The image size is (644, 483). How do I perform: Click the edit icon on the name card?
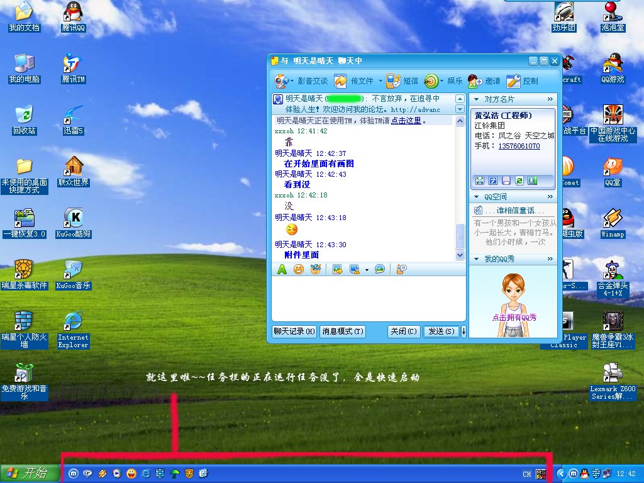(x=493, y=180)
